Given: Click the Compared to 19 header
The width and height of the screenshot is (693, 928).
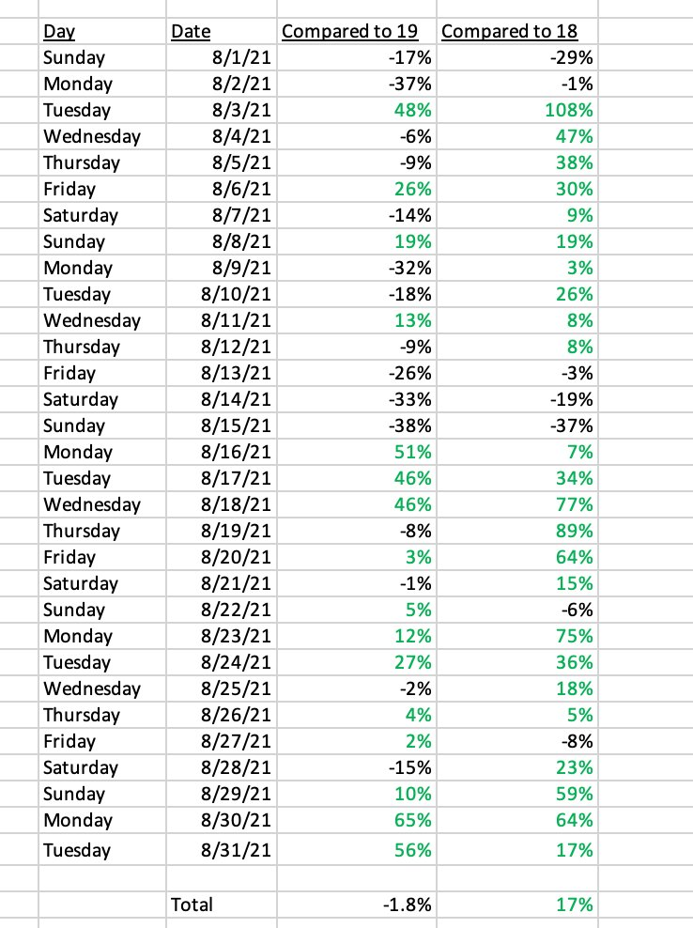Looking at the screenshot, I should click(x=357, y=31).
